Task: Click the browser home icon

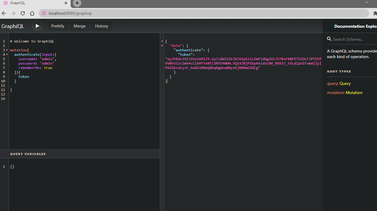Action: click(x=32, y=13)
